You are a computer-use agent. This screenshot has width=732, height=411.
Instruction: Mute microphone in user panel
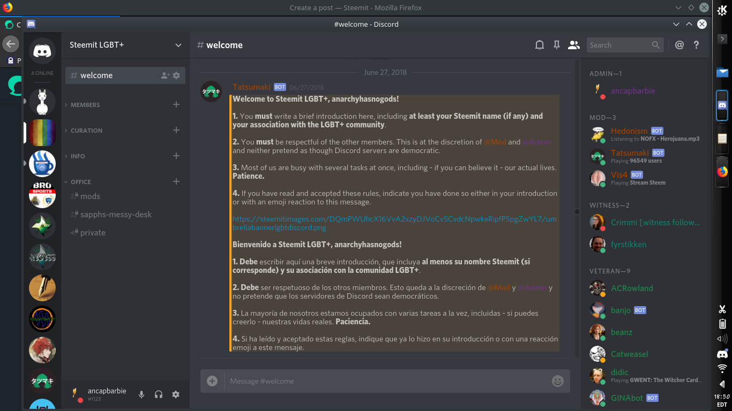click(x=141, y=394)
